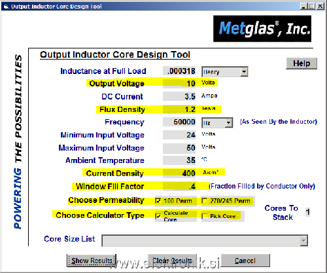
Task: Click the DC Current input field
Action: [x=179, y=96]
